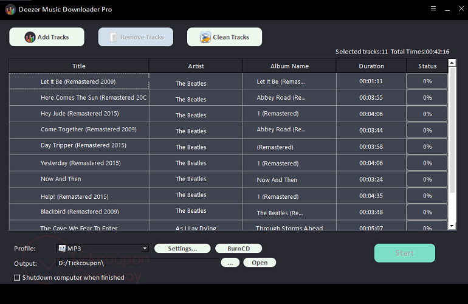Select track 'Let It Be (Remastered 2009)'

(79, 81)
